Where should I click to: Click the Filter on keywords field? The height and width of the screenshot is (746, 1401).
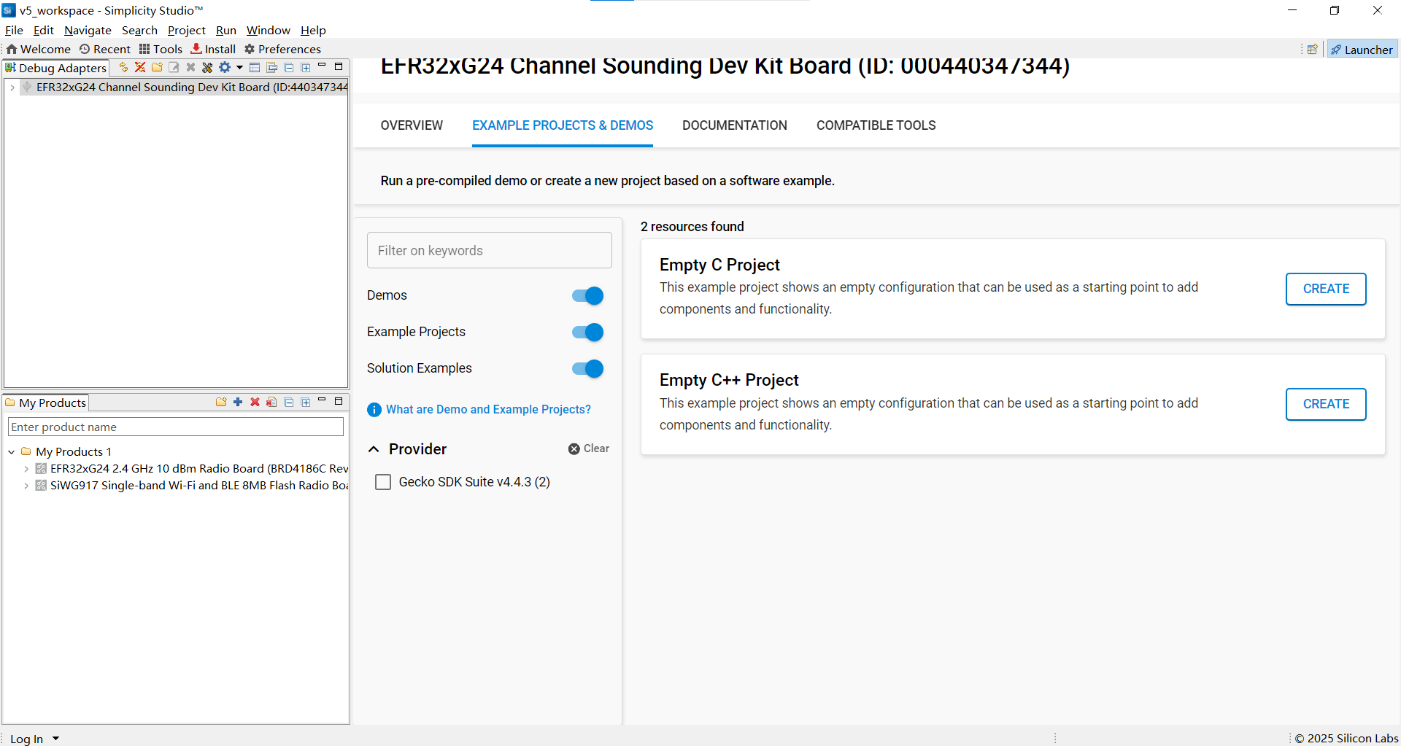click(x=490, y=250)
